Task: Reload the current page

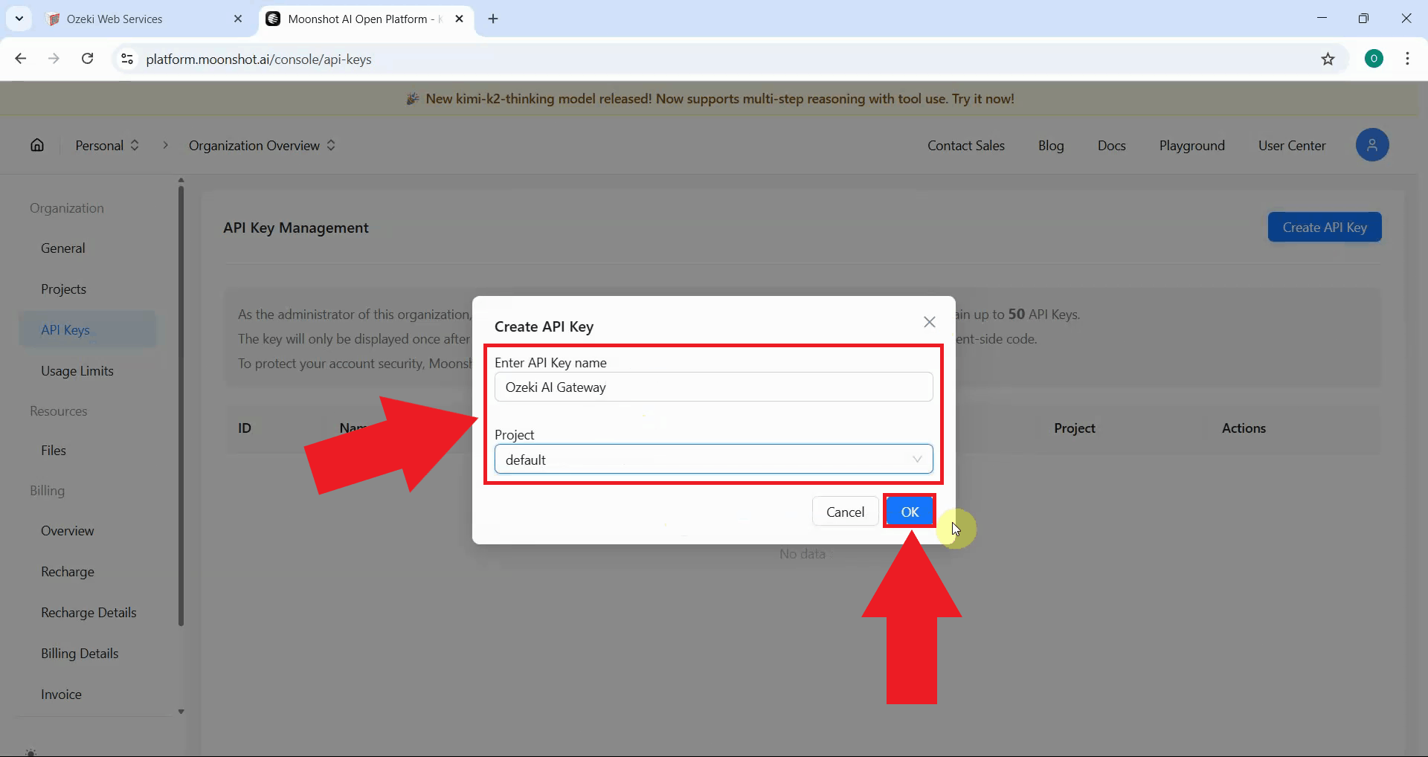Action: tap(88, 59)
